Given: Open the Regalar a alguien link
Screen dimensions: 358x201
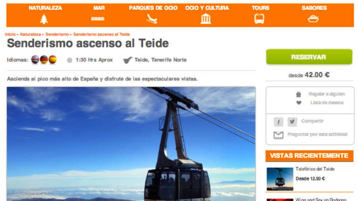Looking at the screenshot, I should (326, 94).
